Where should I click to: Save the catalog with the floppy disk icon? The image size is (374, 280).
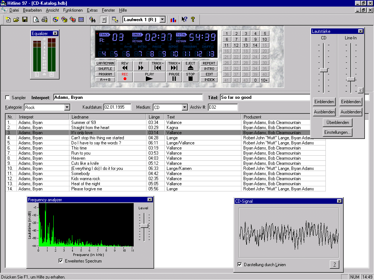tap(25, 20)
